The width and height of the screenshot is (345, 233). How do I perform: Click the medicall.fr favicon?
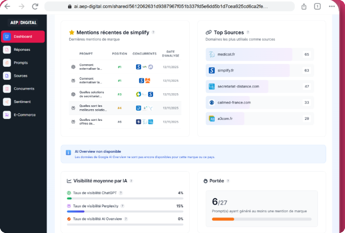(212, 54)
